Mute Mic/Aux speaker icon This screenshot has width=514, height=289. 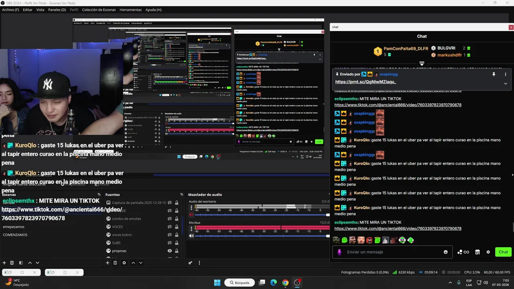click(x=192, y=236)
